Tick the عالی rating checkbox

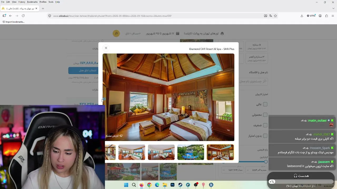[x=265, y=104]
